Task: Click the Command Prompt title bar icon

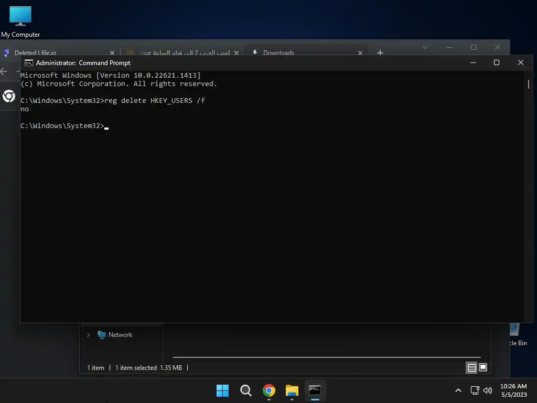Action: tap(29, 63)
